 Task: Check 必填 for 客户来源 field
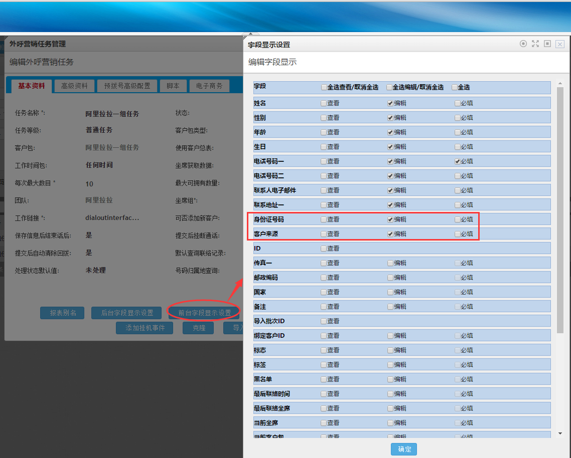[x=457, y=234]
